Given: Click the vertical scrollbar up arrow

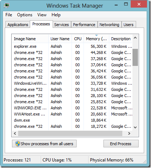Looking at the screenshot, I should pyautogui.click(x=135, y=38).
